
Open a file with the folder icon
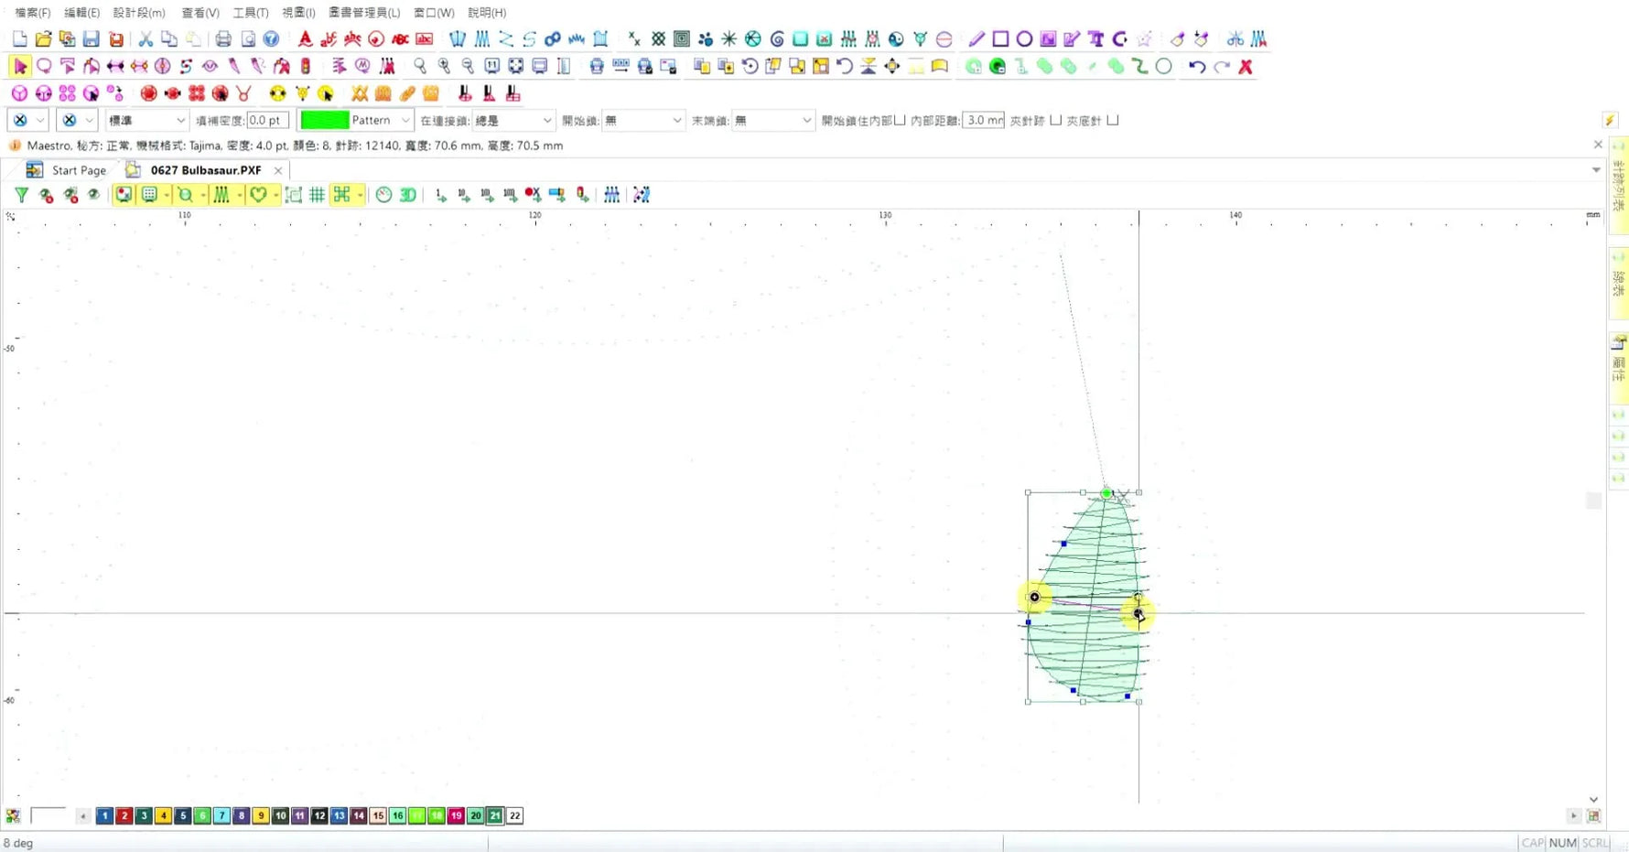43,38
